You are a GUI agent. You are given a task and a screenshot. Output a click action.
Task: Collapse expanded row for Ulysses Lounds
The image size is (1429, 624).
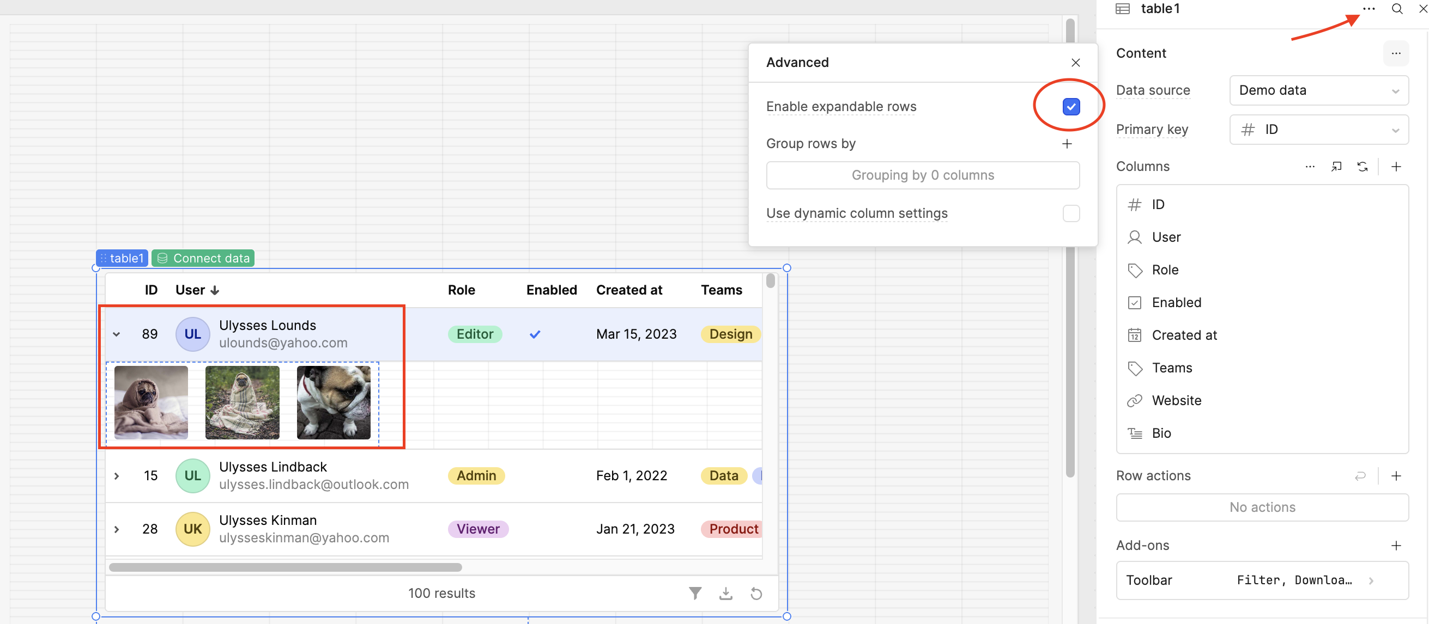tap(117, 334)
